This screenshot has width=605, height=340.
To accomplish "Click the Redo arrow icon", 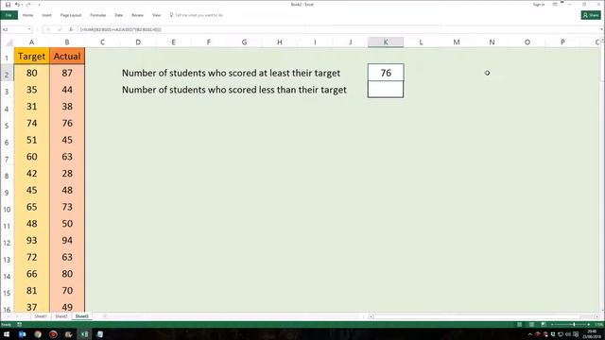I will [28, 5].
